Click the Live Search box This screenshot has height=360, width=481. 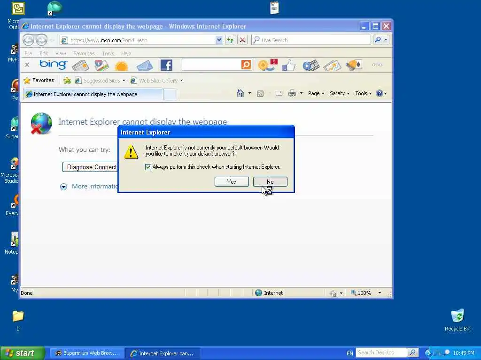[x=311, y=40]
